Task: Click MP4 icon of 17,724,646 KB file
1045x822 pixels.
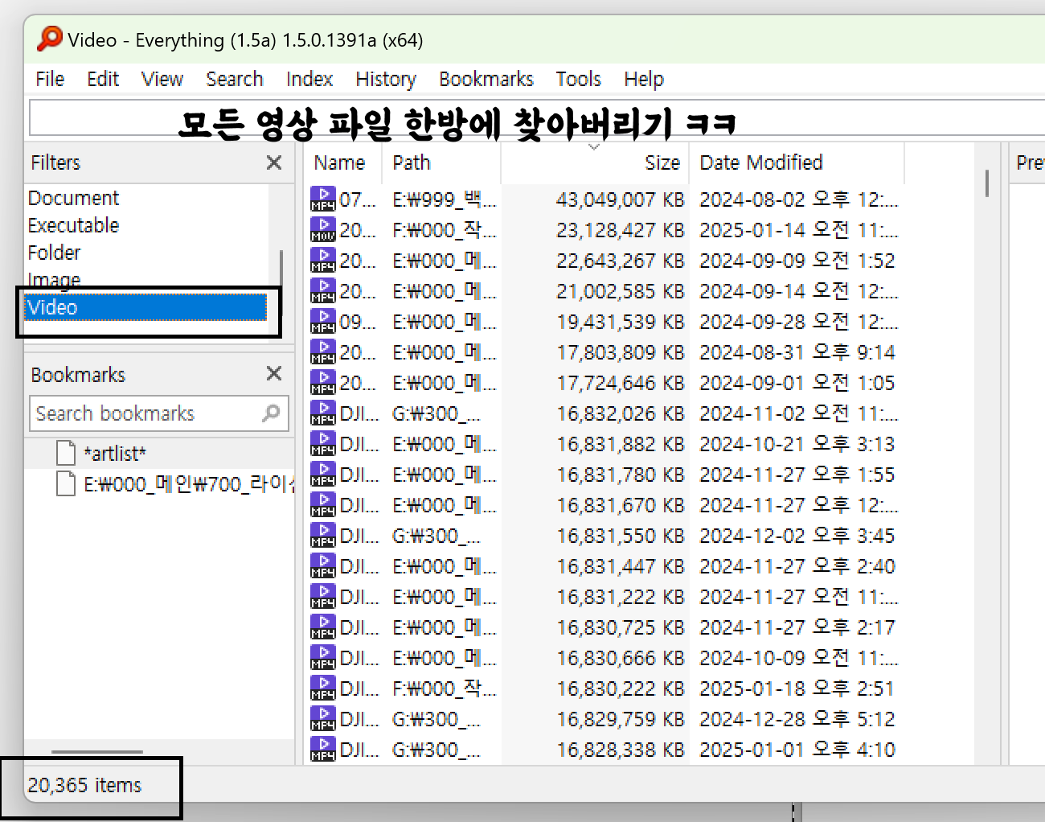Action: click(323, 382)
